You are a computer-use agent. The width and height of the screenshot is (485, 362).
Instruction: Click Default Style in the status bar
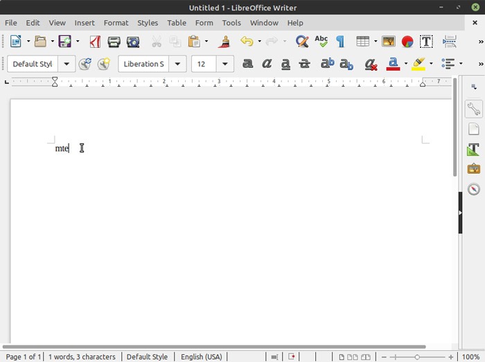[x=147, y=356]
